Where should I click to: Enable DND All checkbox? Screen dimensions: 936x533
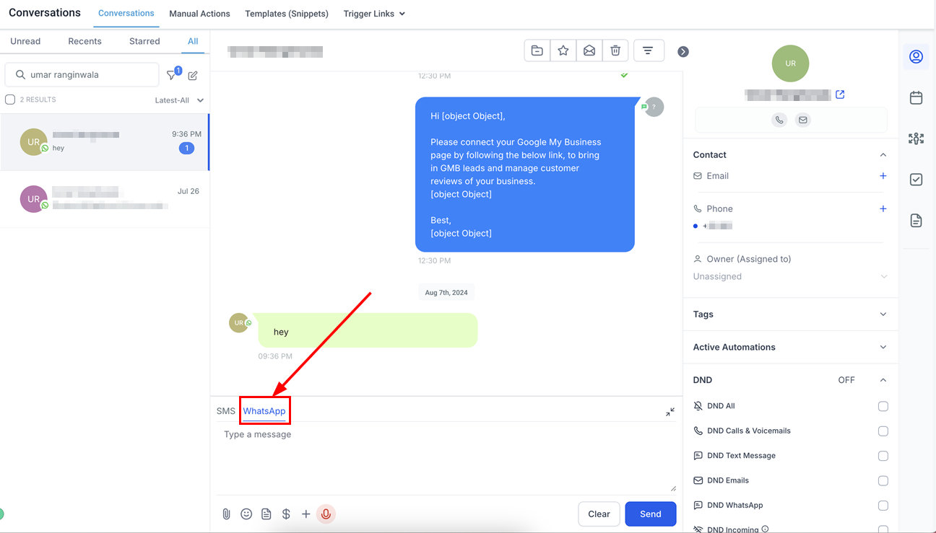pyautogui.click(x=883, y=406)
